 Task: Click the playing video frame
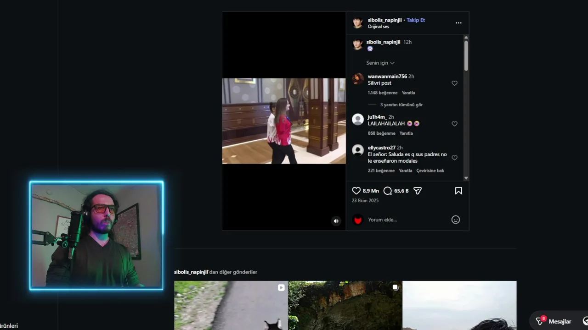(284, 121)
